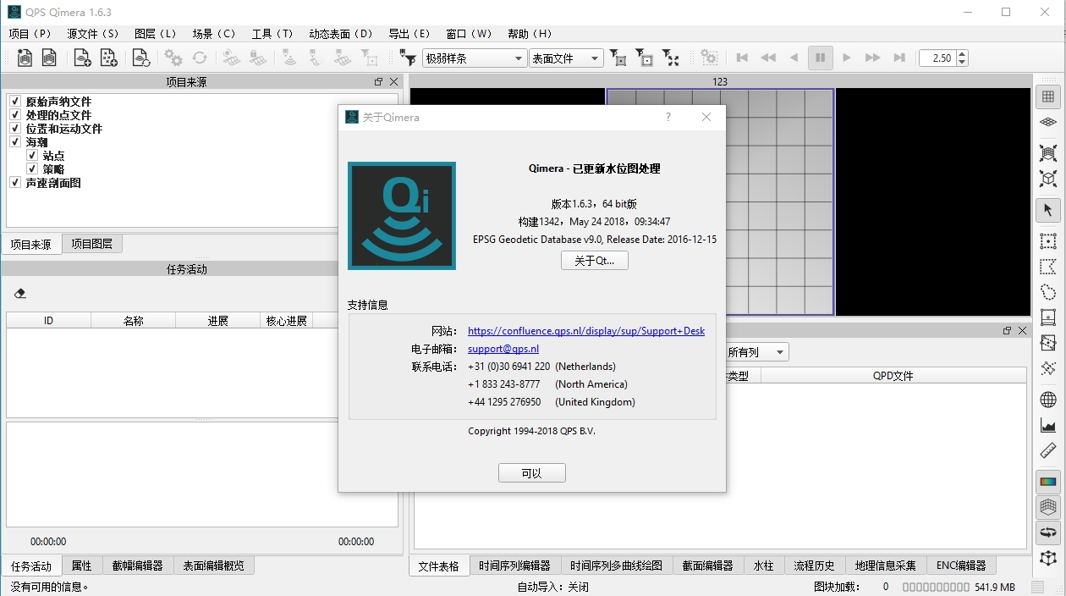Click the clear tasks eraser icon
The width and height of the screenshot is (1066, 596).
(x=20, y=293)
